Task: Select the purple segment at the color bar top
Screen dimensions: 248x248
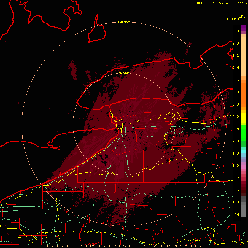Action: tap(243, 28)
